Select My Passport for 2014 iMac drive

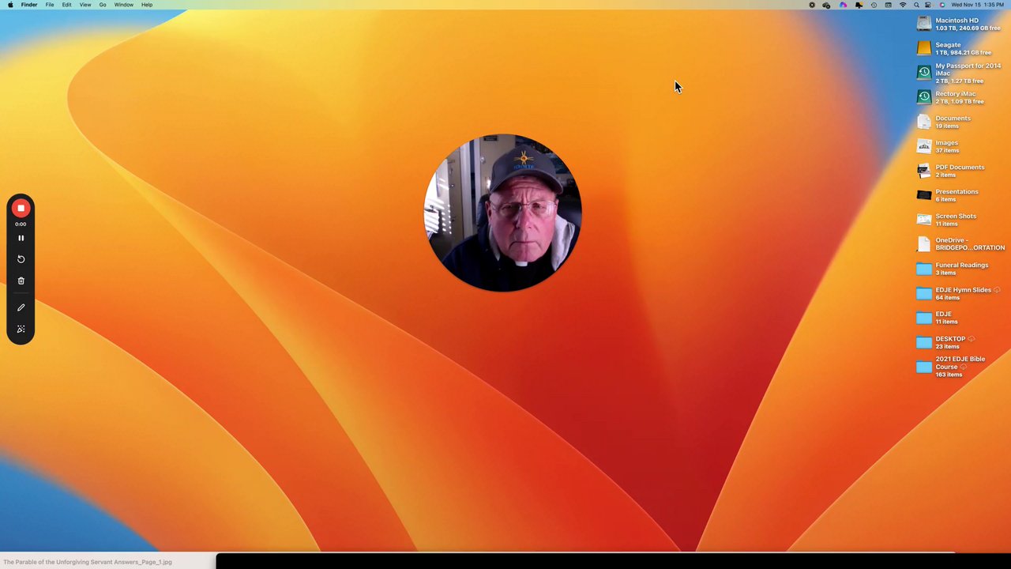coord(923,73)
